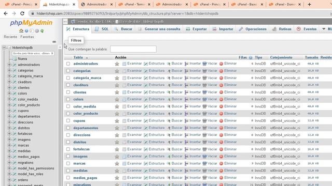The width and height of the screenshot is (332, 186).
Task: Click Insertar icon for departamentos row
Action: pos(186,128)
